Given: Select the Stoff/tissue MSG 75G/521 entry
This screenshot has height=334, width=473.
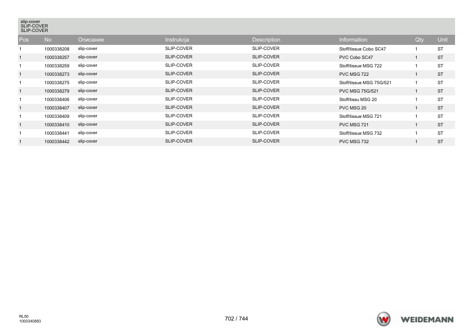Looking at the screenshot, I should 365,83.
